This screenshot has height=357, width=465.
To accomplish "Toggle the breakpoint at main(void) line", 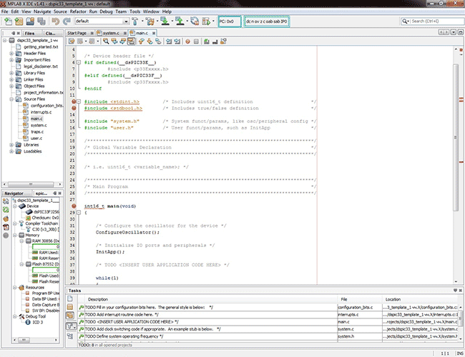I will 74,206.
